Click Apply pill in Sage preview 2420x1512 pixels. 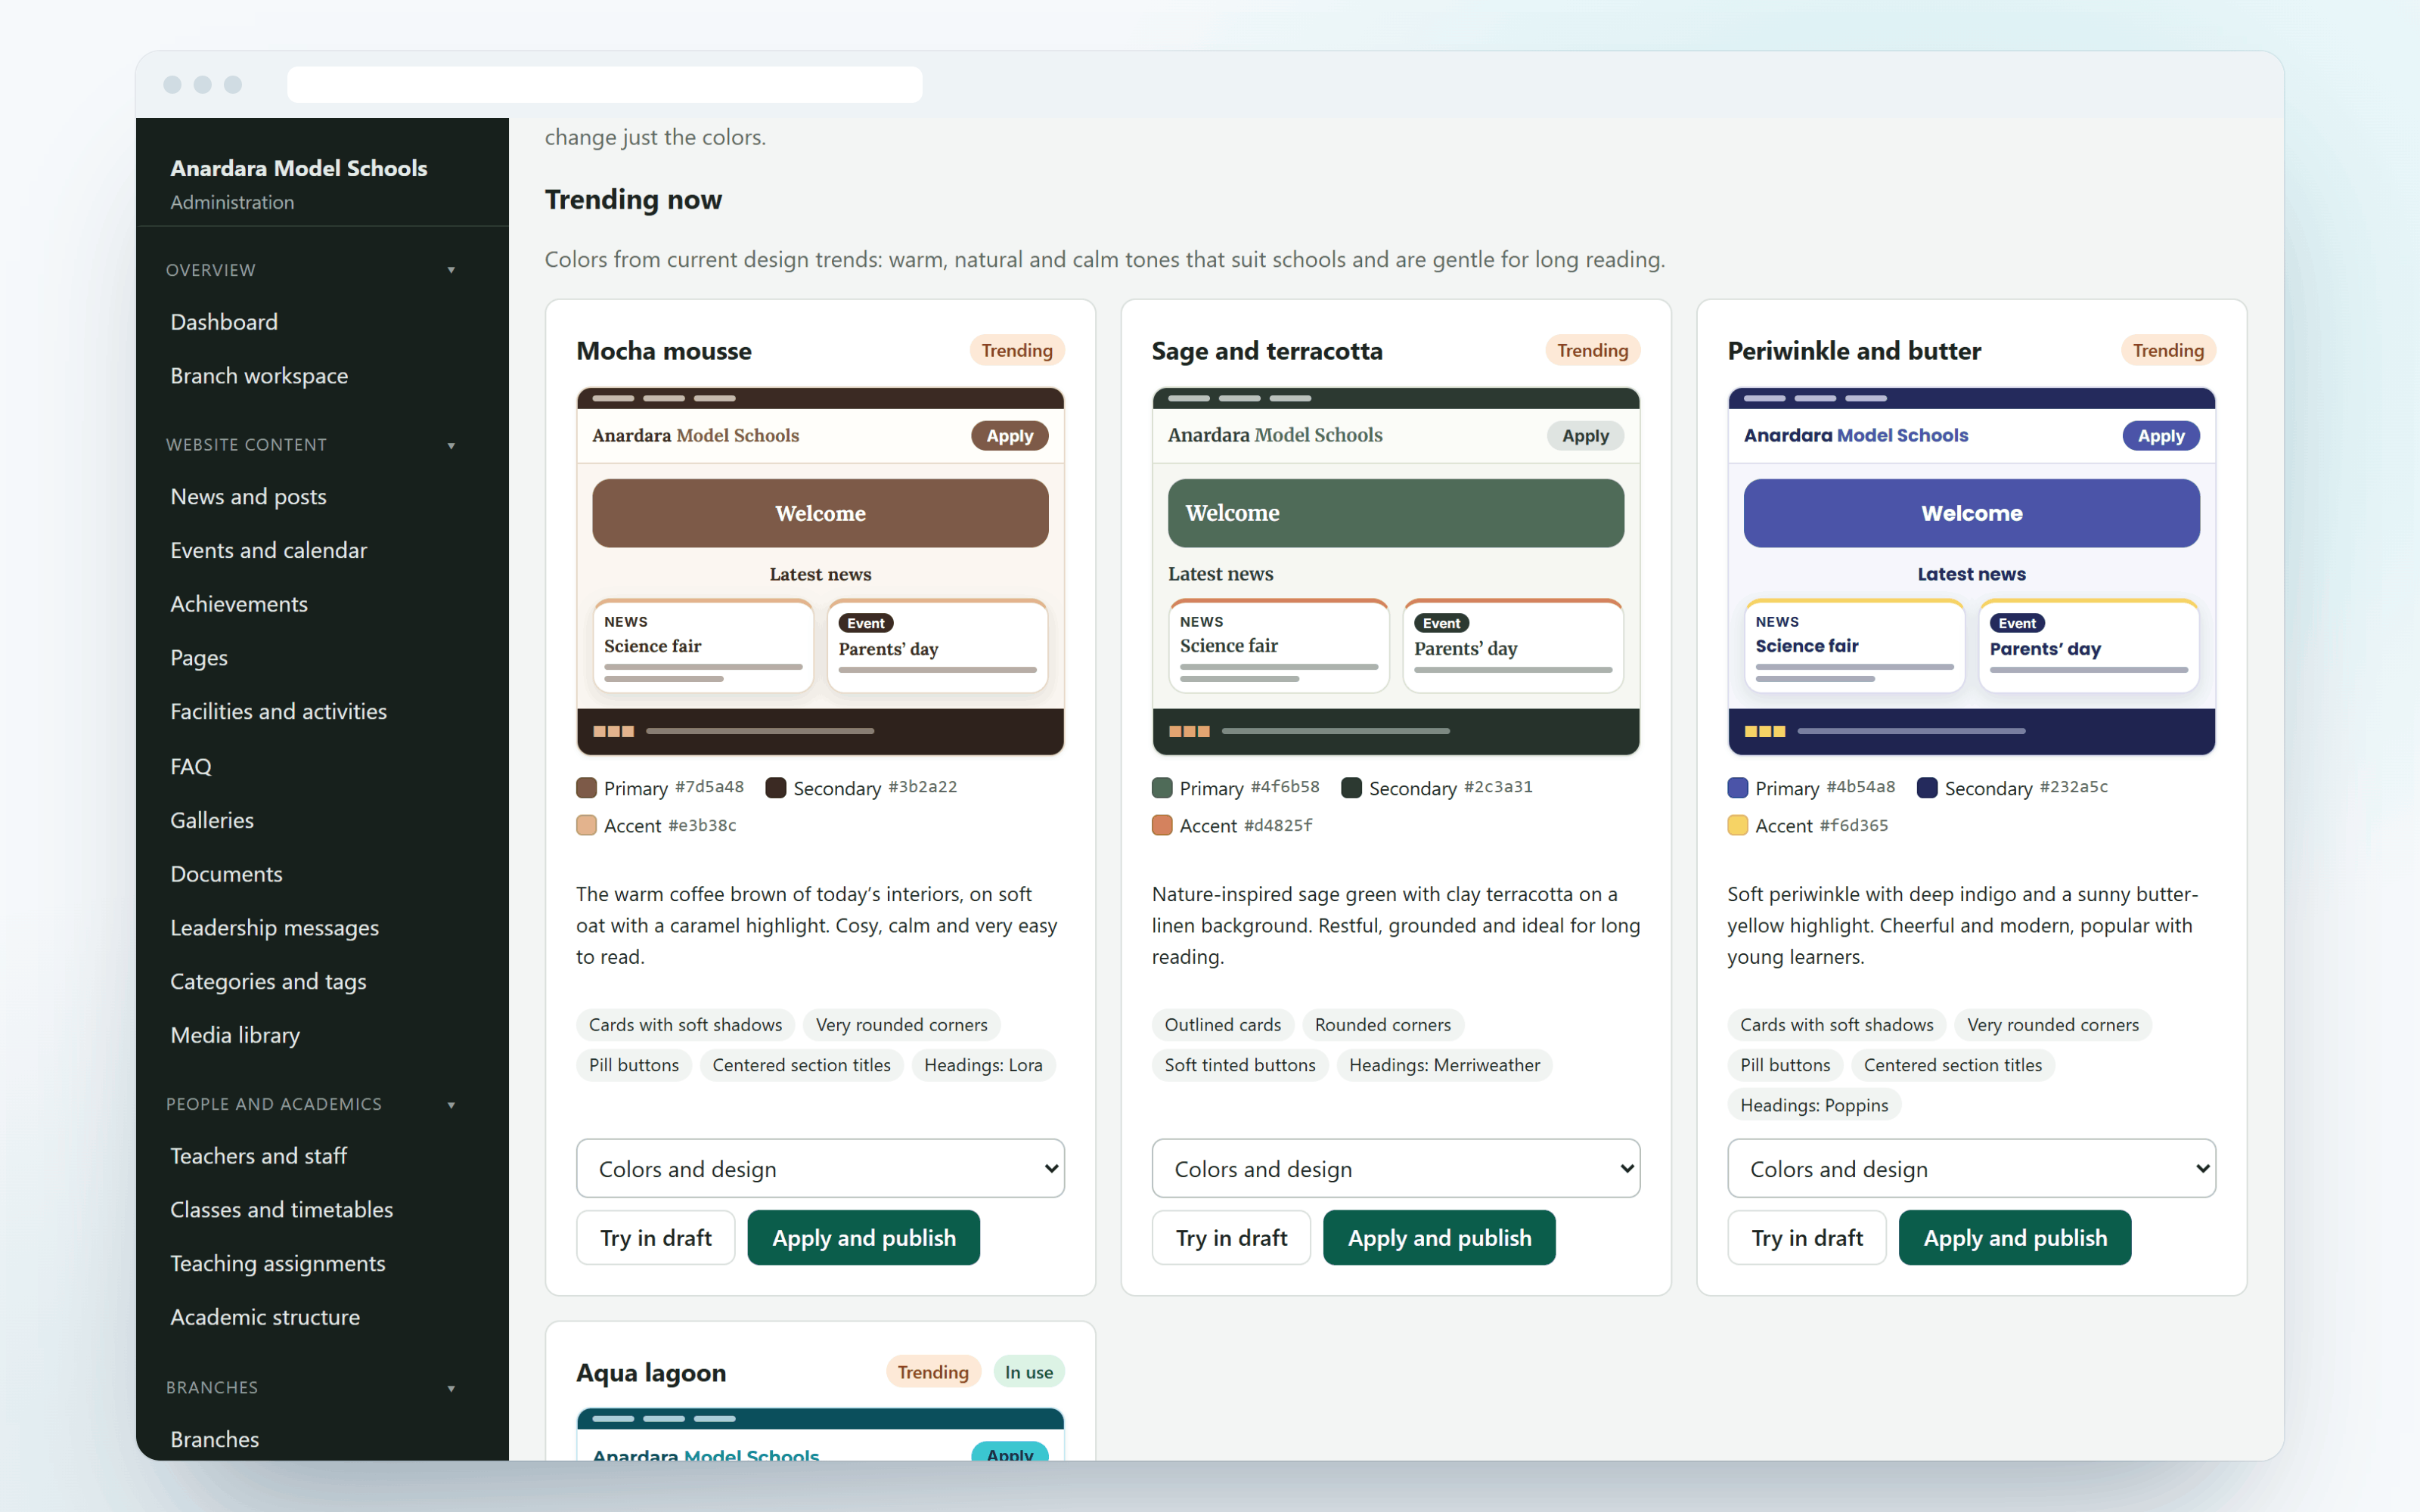coord(1585,436)
